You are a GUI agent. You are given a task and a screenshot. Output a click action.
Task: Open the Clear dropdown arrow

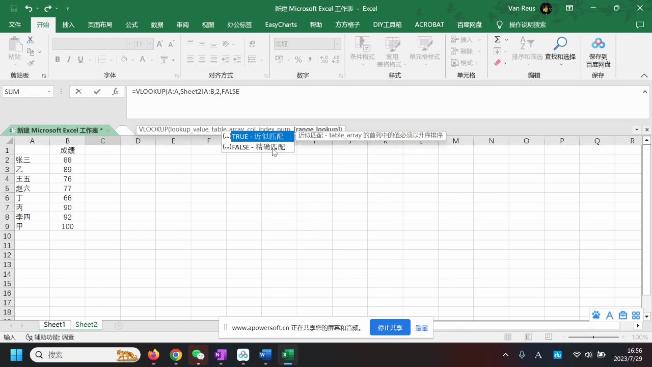coord(506,63)
